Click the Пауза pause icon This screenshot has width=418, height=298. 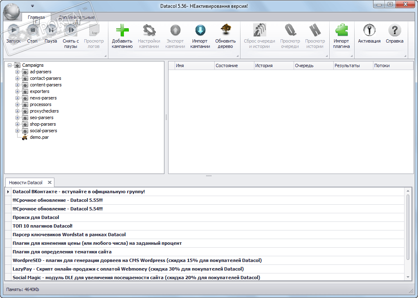click(x=51, y=30)
